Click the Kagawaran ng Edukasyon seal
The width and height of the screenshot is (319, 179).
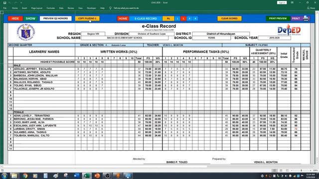pos(26,32)
